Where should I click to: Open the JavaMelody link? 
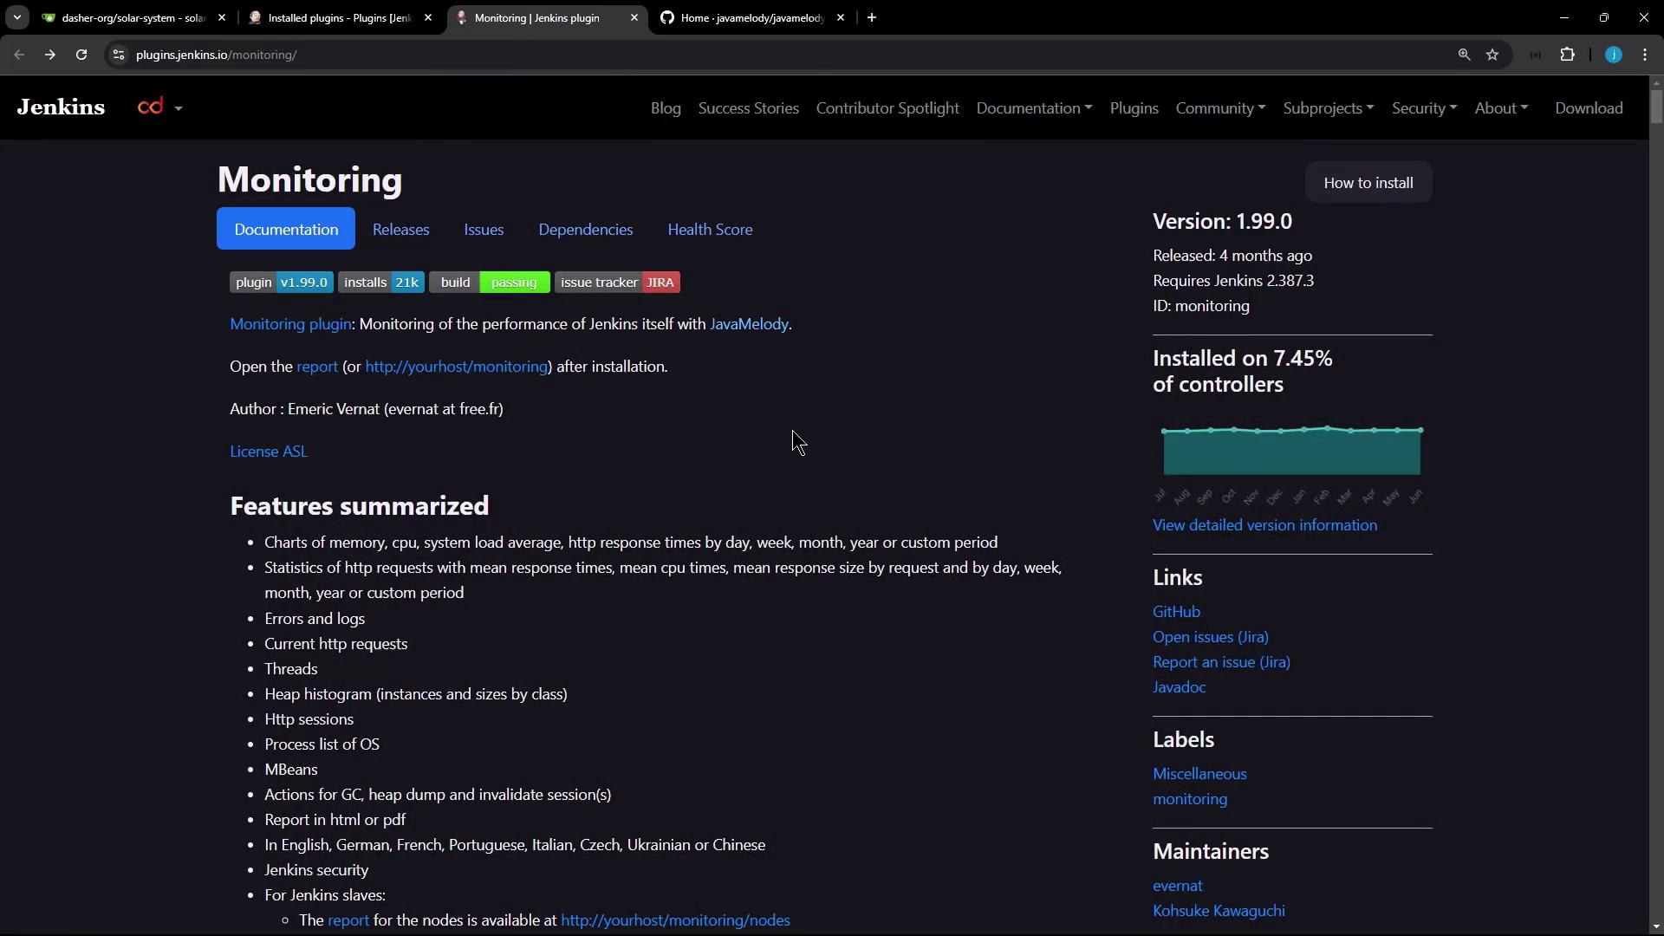(749, 324)
